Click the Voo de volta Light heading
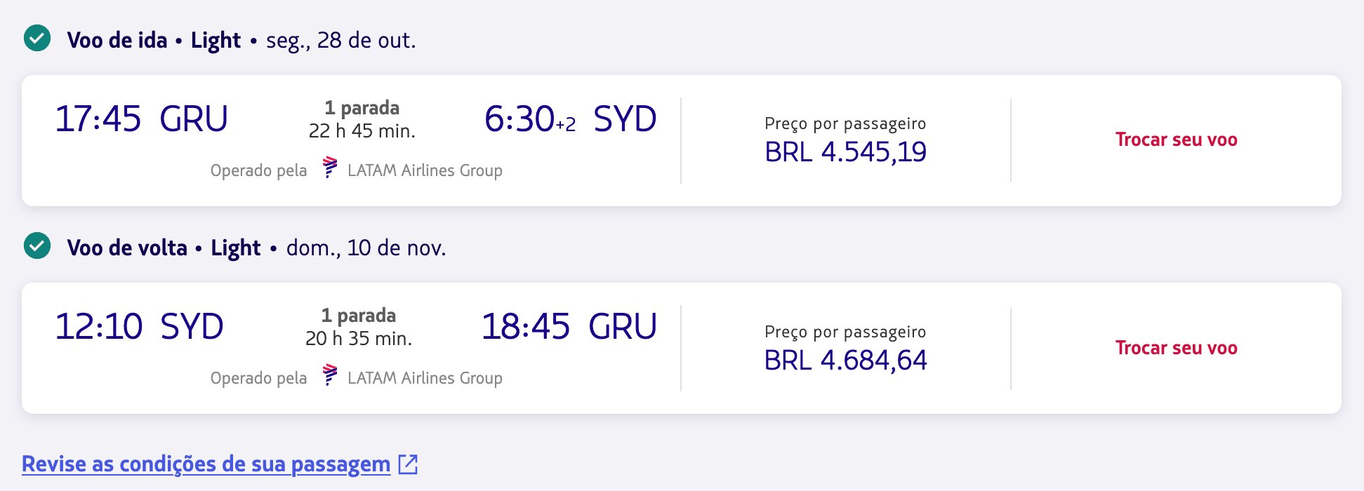Screen dimensions: 1364x491 pos(164,248)
